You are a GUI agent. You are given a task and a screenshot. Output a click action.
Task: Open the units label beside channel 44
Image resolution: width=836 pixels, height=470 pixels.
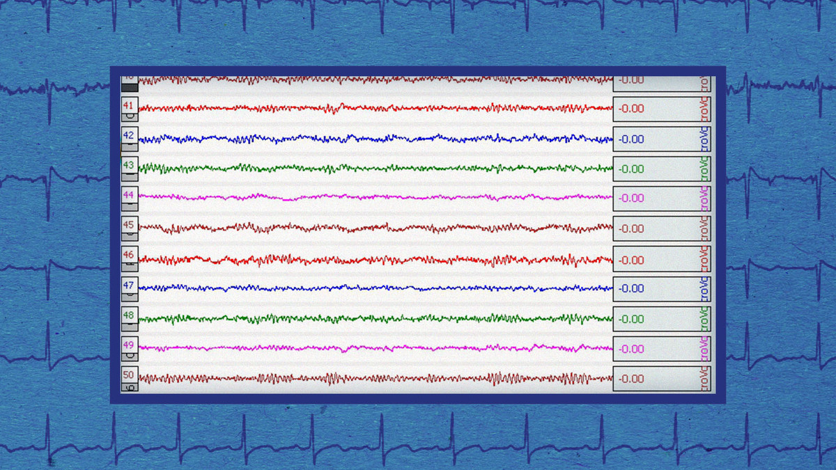point(704,198)
